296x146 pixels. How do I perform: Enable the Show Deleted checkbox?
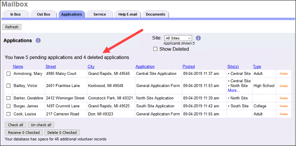155,49
